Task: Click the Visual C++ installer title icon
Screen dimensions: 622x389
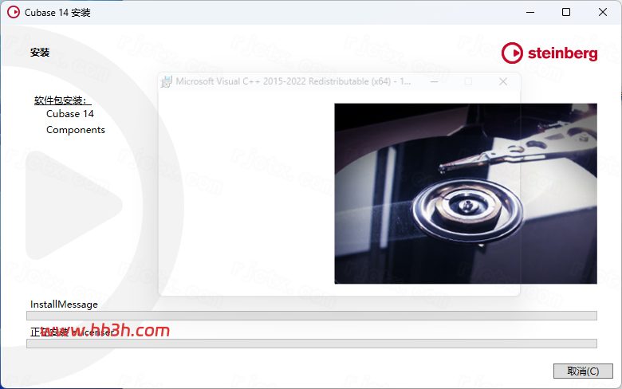Action: coord(167,81)
